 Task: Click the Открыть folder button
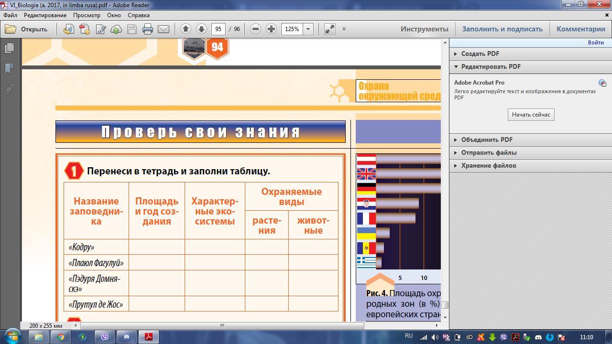(26, 29)
